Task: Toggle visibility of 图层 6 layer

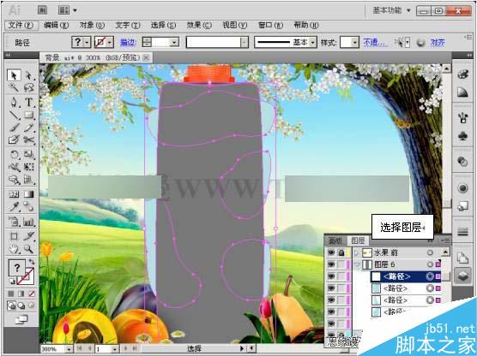Action: 331,264
